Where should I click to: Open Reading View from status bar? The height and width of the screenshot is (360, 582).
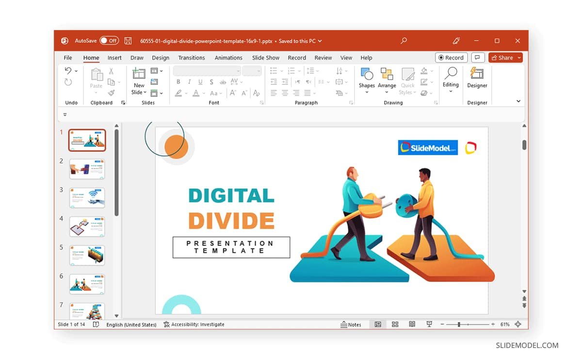click(412, 324)
